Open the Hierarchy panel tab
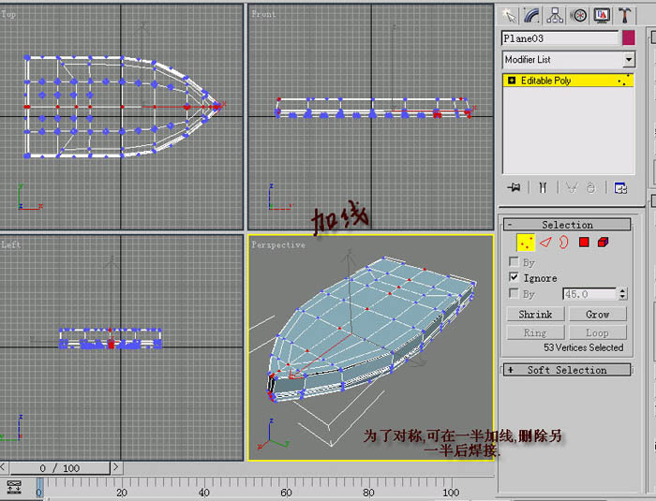The image size is (656, 501). pos(555,16)
